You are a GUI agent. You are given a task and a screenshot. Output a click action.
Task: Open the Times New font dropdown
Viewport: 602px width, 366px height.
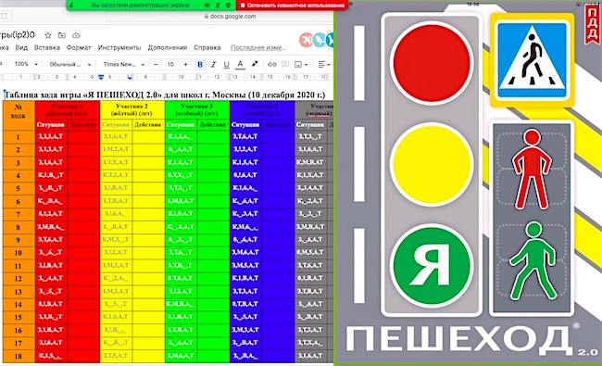(123, 64)
